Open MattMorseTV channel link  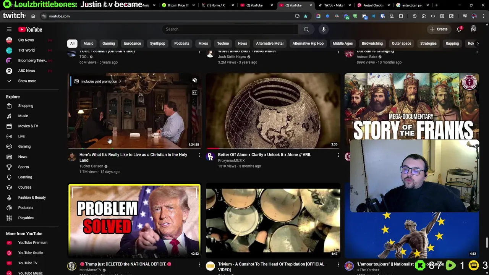click(90, 270)
